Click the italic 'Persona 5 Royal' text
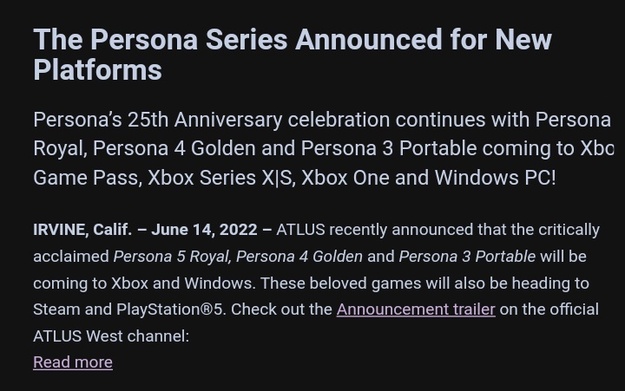 [172, 257]
